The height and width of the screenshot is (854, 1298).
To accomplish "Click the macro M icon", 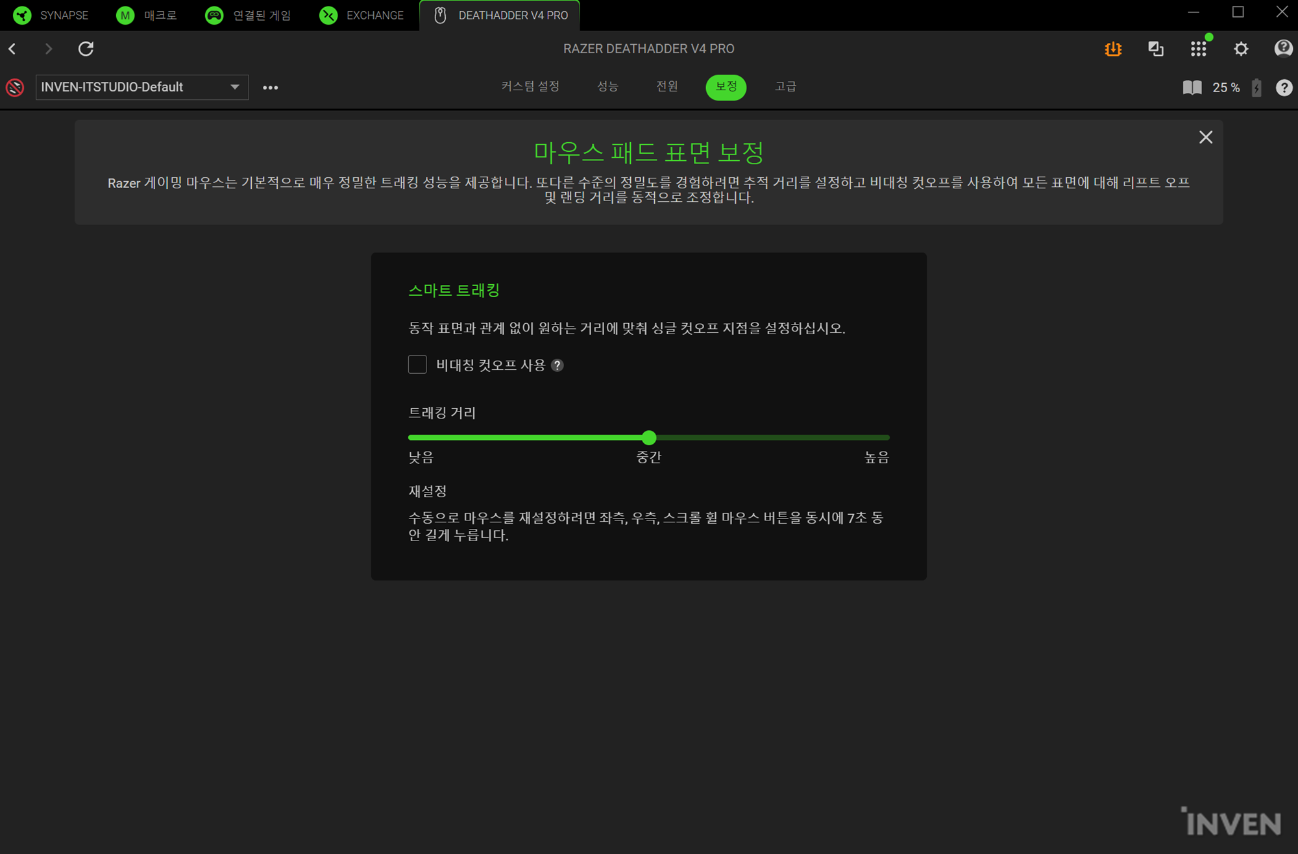I will click(125, 15).
